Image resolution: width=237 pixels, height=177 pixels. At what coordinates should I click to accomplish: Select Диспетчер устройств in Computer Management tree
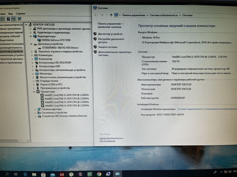[x=11, y=51]
